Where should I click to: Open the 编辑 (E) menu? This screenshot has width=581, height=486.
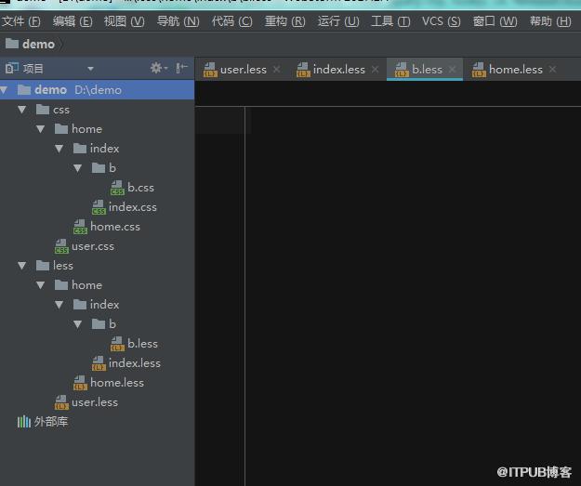pyautogui.click(x=73, y=21)
